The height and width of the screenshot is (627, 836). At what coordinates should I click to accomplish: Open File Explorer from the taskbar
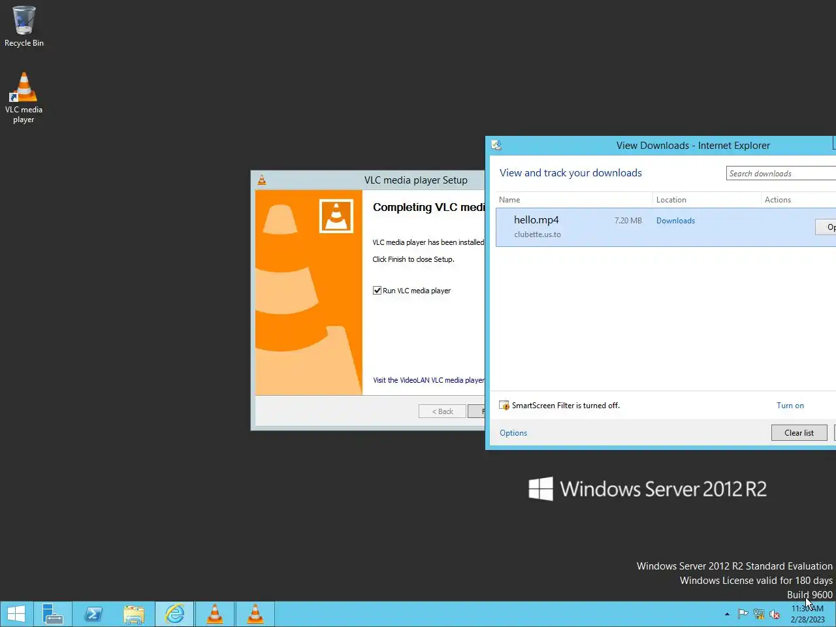tap(134, 614)
